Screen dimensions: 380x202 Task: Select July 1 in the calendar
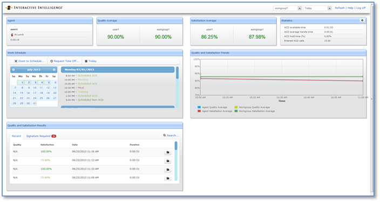coord(21,83)
